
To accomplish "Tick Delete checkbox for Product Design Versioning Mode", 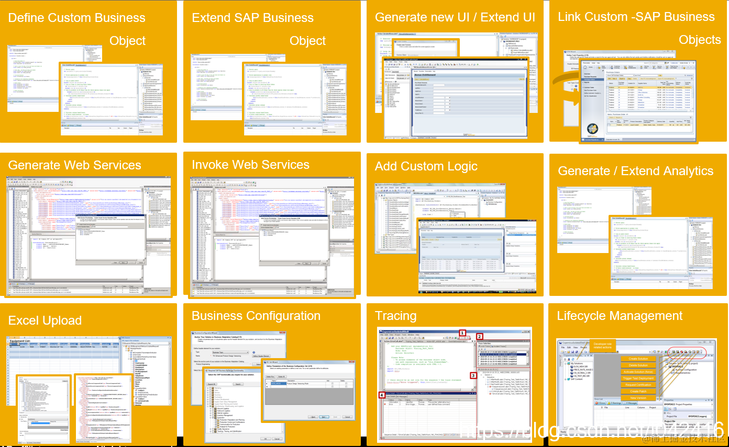I will coord(346,383).
